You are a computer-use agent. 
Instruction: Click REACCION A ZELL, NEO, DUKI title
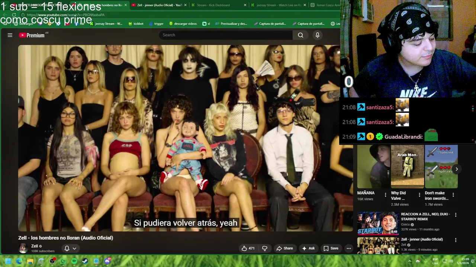tap(425, 217)
